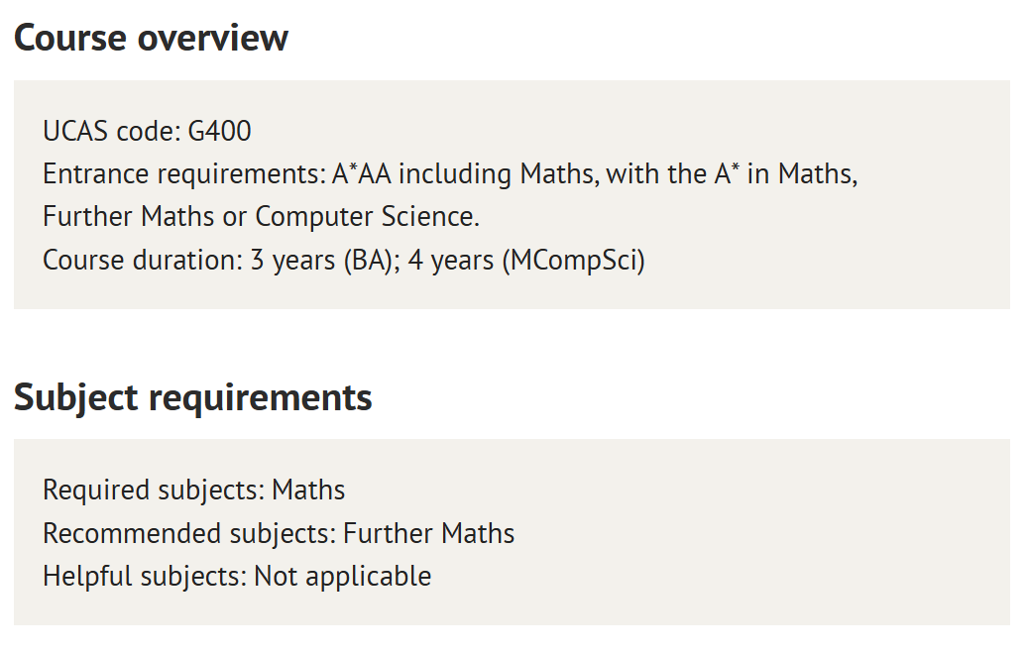Select the UCAS code G400 text
Image resolution: width=1028 pixels, height=655 pixels.
(147, 131)
